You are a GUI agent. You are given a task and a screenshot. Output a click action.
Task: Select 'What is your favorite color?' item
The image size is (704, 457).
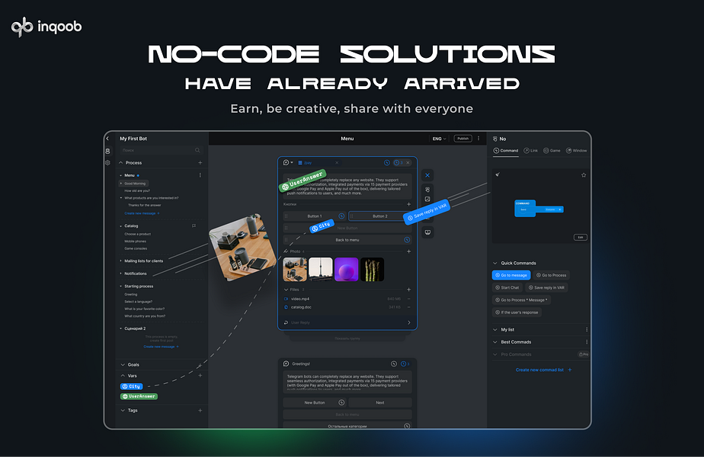coord(144,309)
